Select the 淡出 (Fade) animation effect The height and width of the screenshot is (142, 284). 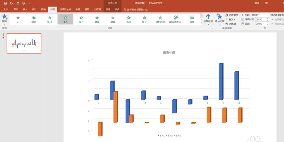tap(50, 19)
